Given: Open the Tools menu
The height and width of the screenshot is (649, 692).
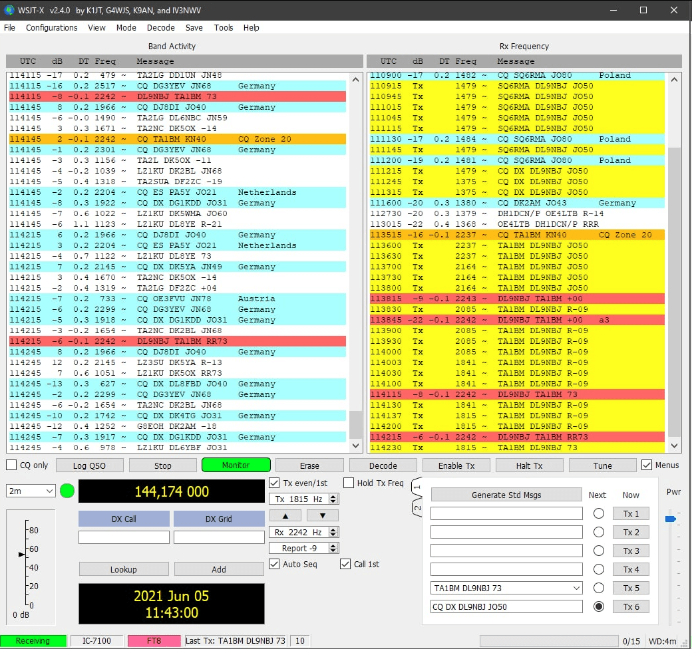Looking at the screenshot, I should pos(224,27).
